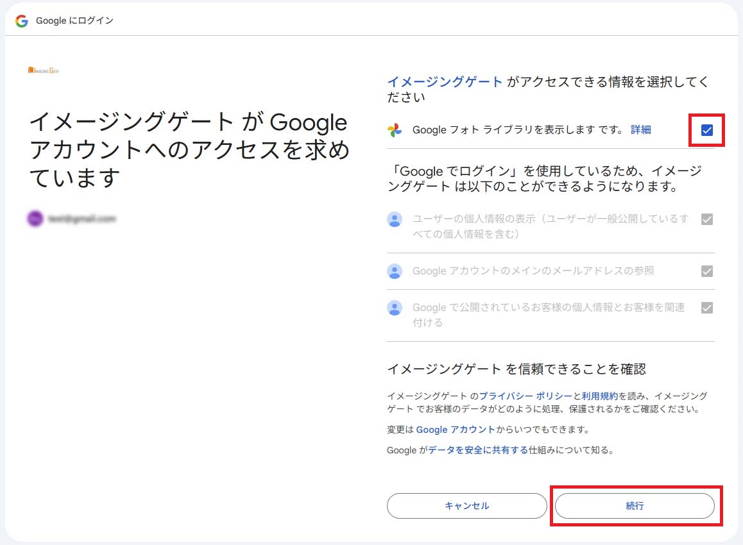Click the Google にログイン header text
The image size is (743, 545).
[75, 21]
